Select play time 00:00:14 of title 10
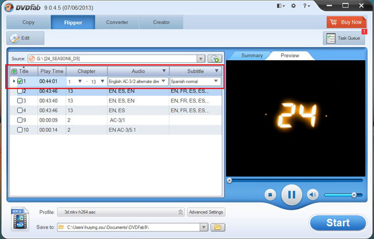374x239 pixels. (48, 130)
